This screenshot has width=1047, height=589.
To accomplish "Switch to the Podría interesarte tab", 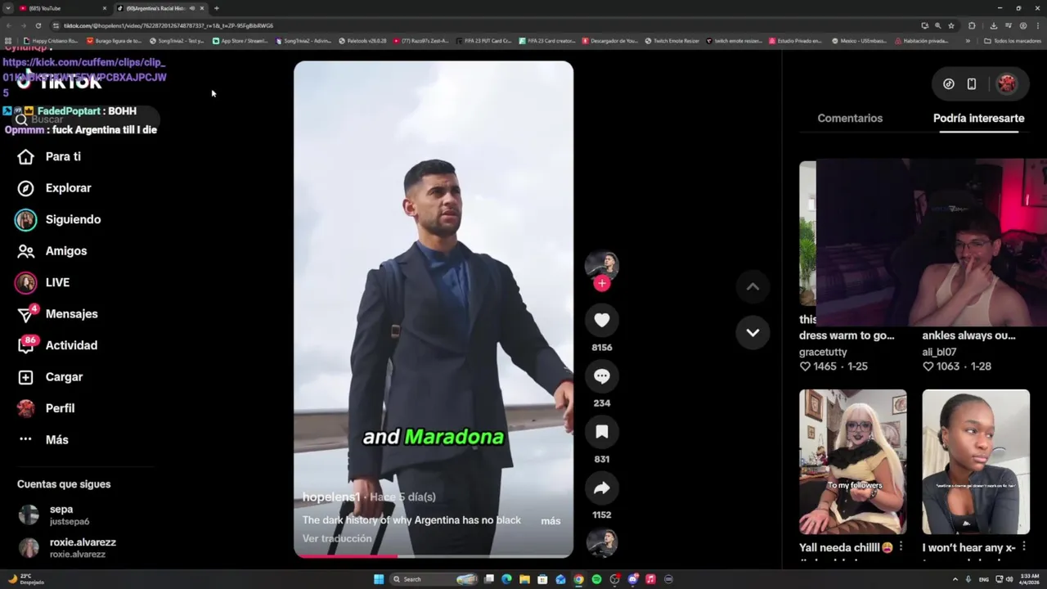I will pos(978,118).
